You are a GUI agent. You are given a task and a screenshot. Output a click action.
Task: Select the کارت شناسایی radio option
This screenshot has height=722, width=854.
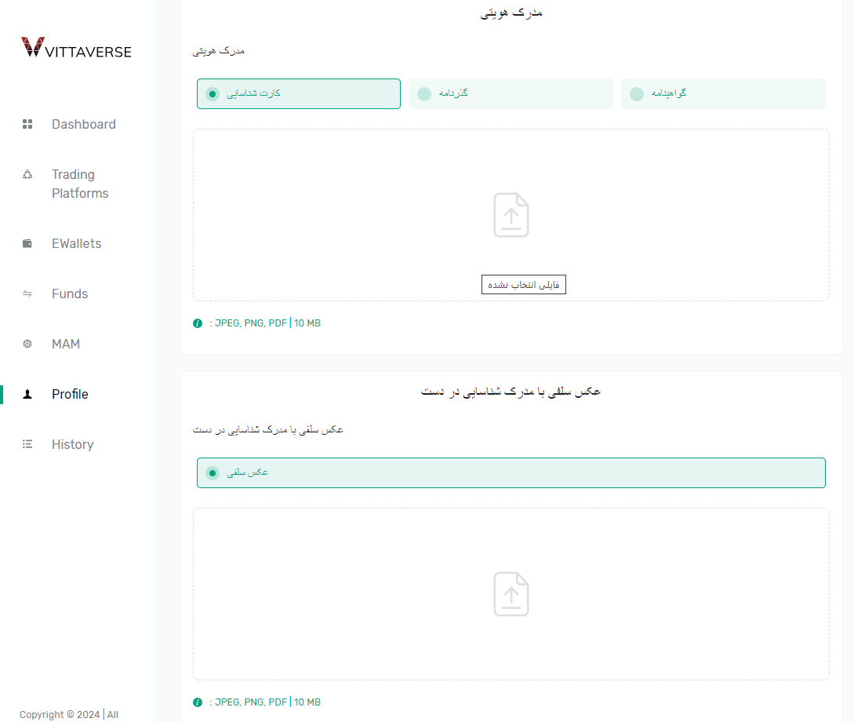tap(299, 93)
